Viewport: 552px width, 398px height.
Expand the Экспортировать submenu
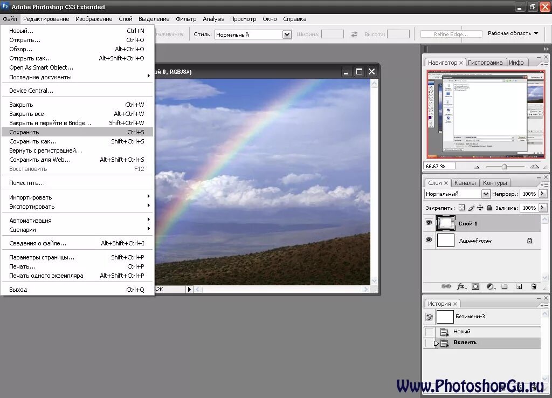[x=149, y=205]
